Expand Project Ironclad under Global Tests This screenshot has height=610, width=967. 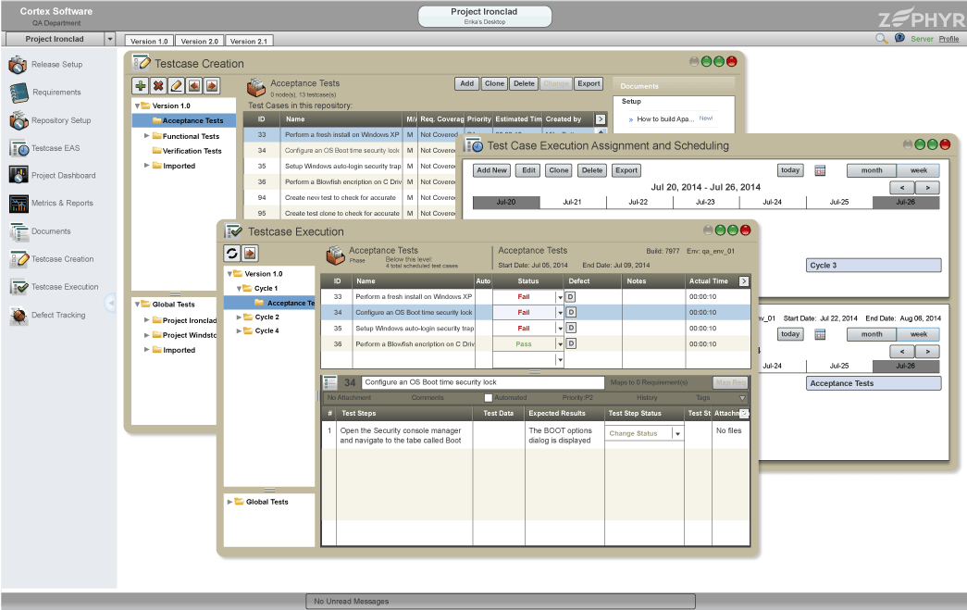pyautogui.click(x=147, y=320)
